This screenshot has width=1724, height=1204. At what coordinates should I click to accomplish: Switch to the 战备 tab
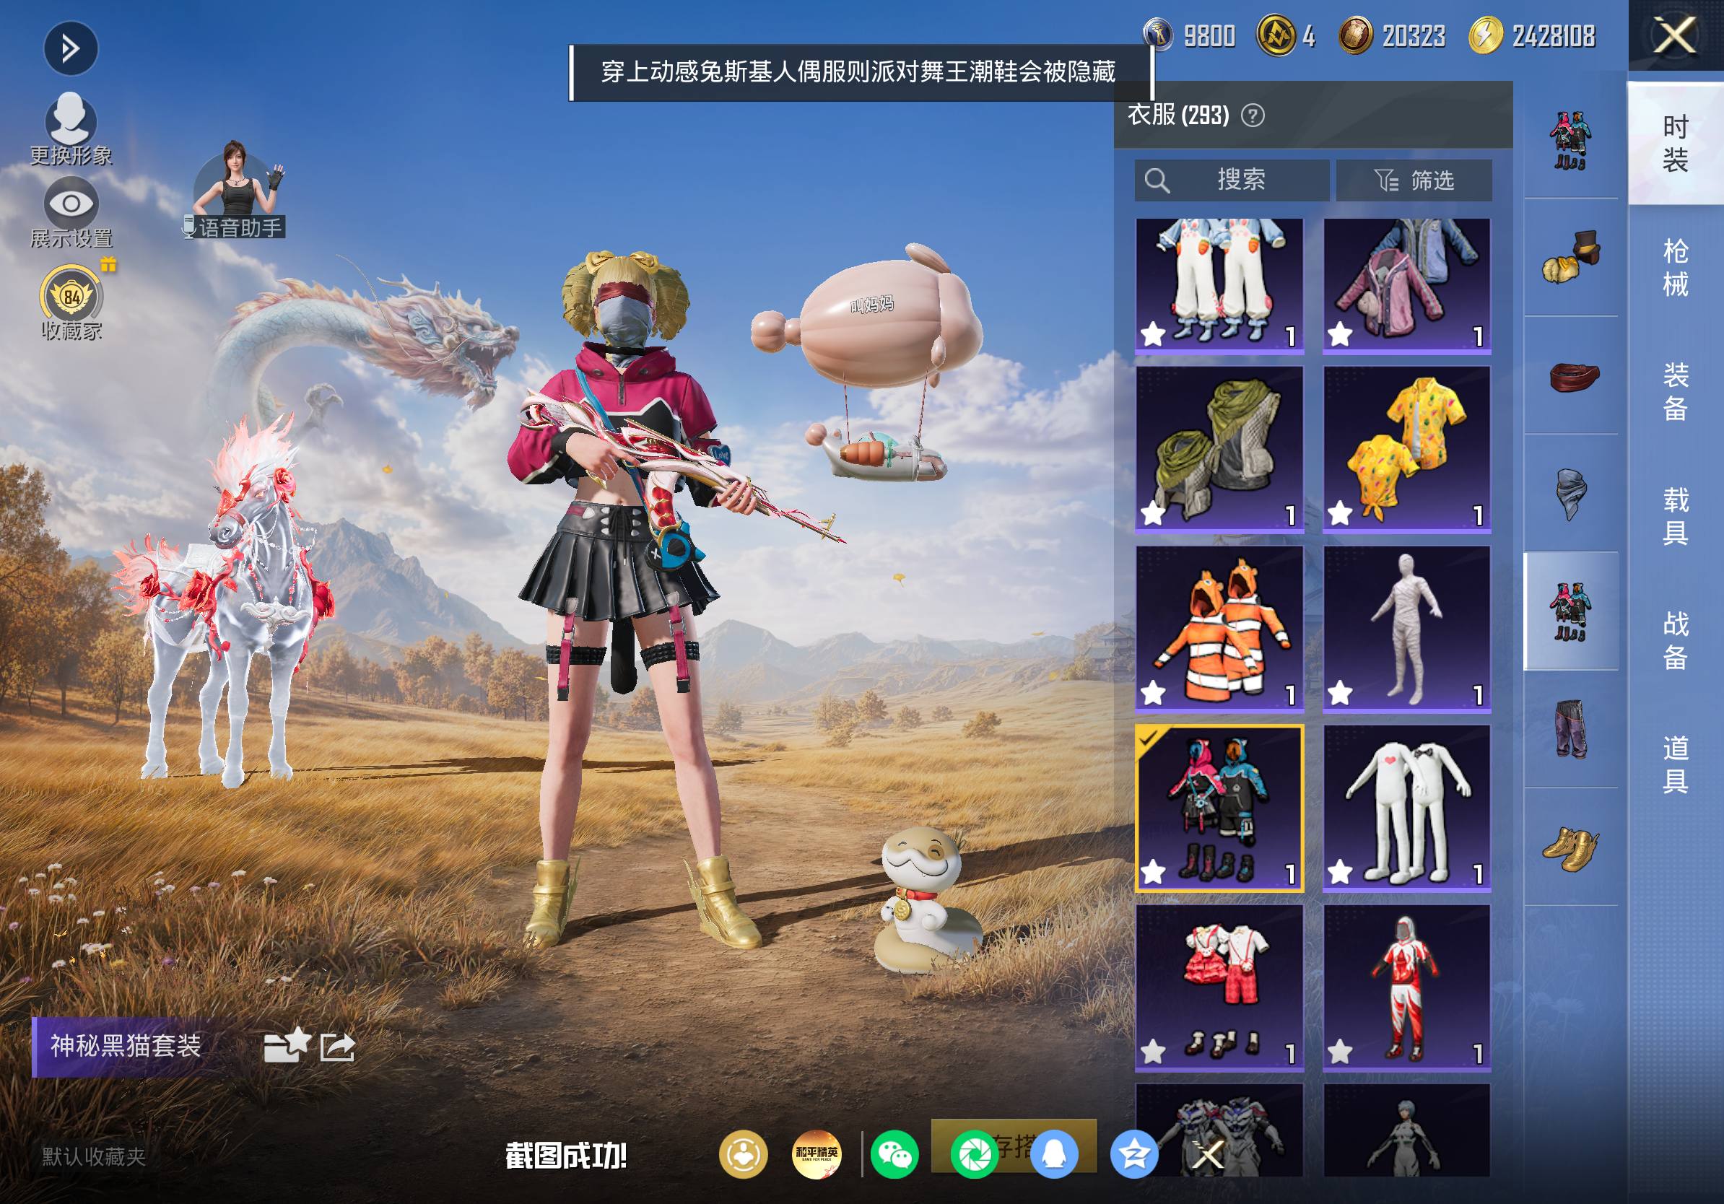[1675, 641]
